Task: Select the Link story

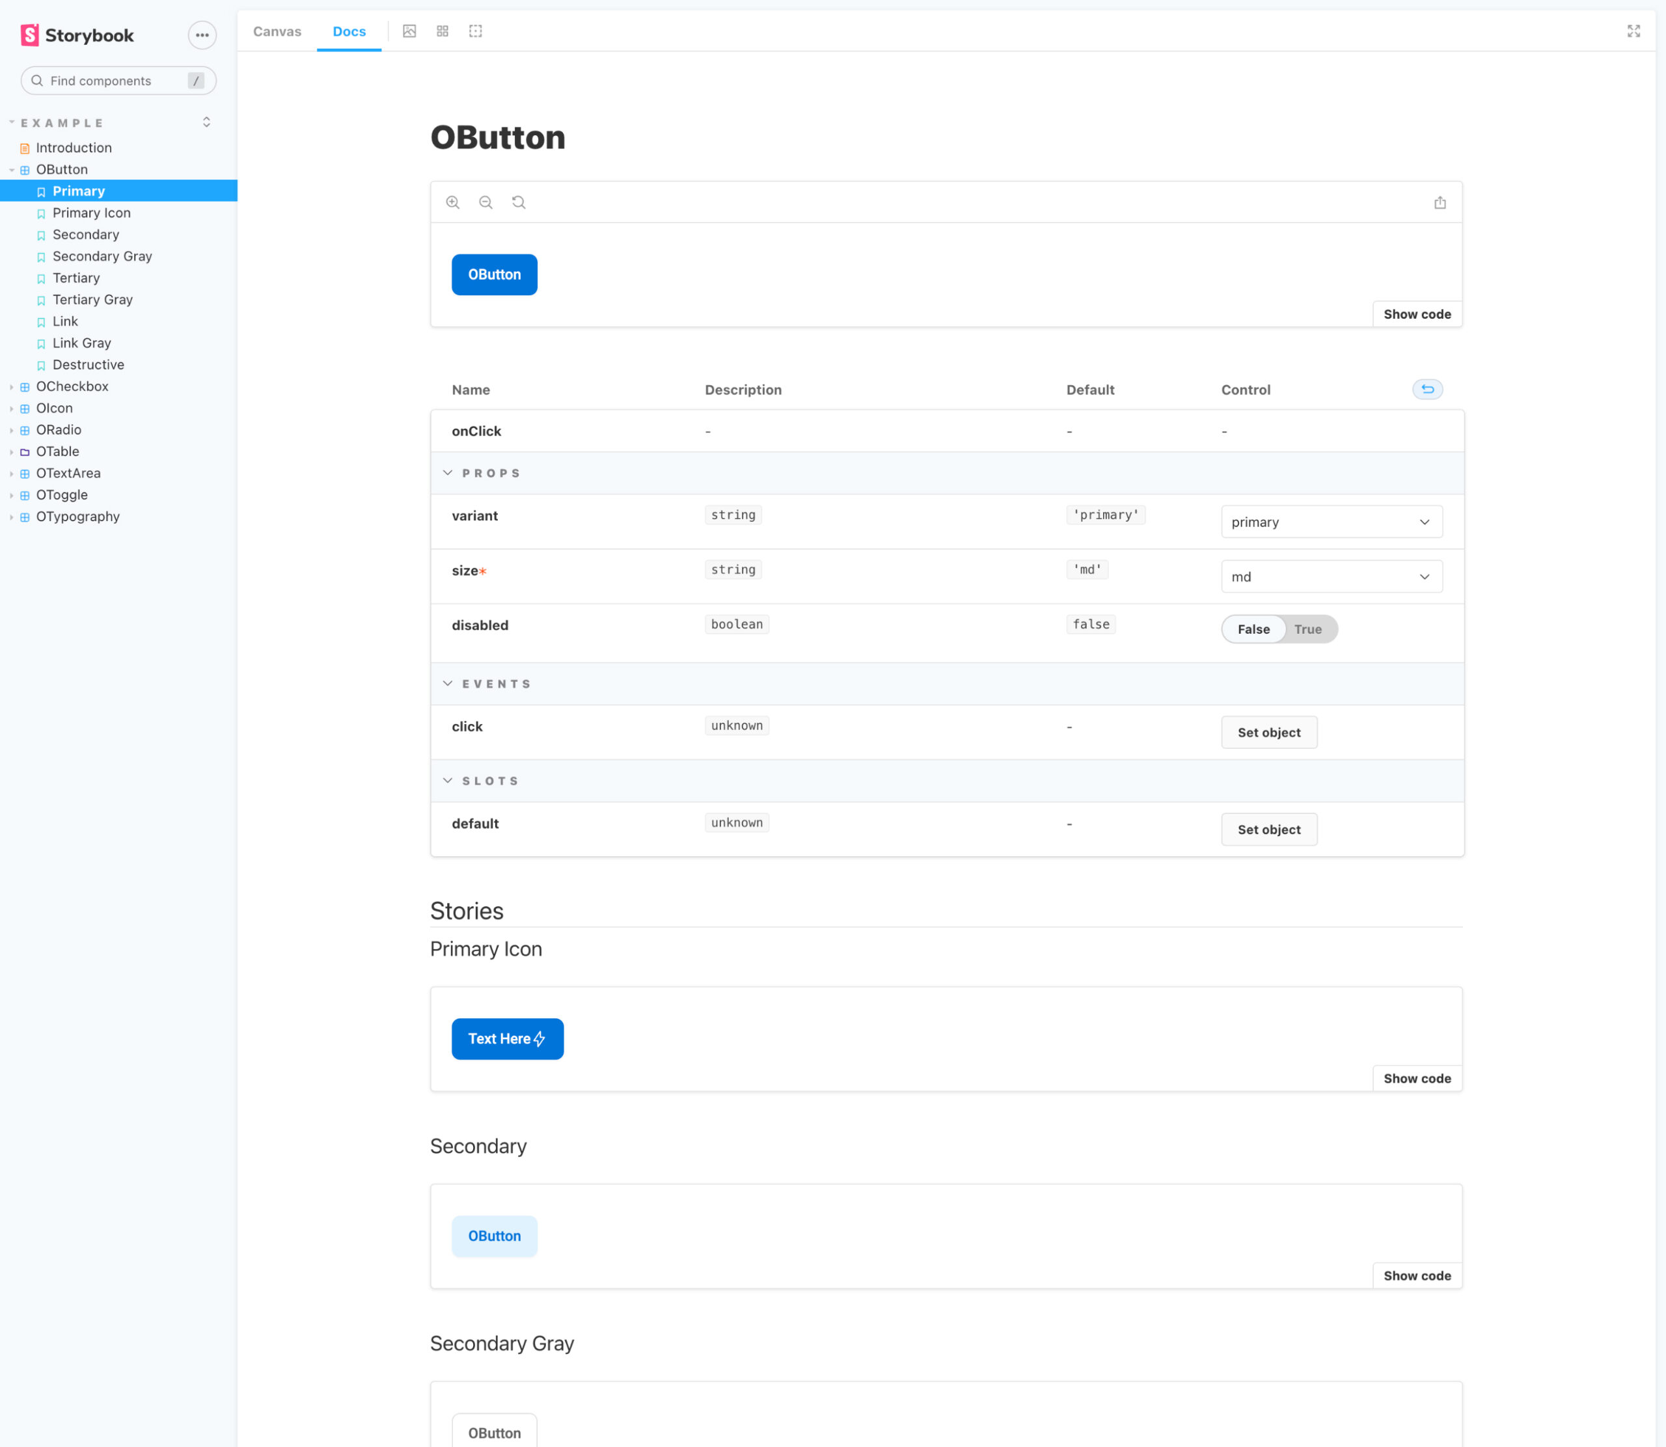Action: pyautogui.click(x=64, y=322)
